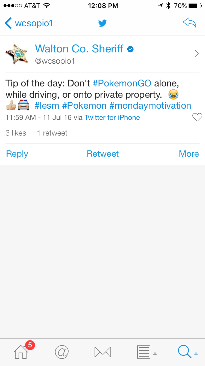The image size is (205, 366).
Task: Expand options triangle beside Lists icon
Action: (155, 353)
